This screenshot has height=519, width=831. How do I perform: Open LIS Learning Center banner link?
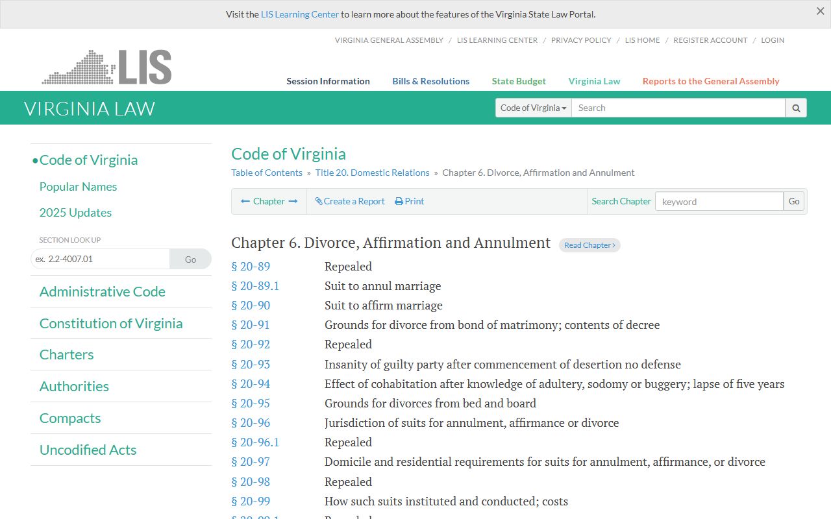coord(300,14)
